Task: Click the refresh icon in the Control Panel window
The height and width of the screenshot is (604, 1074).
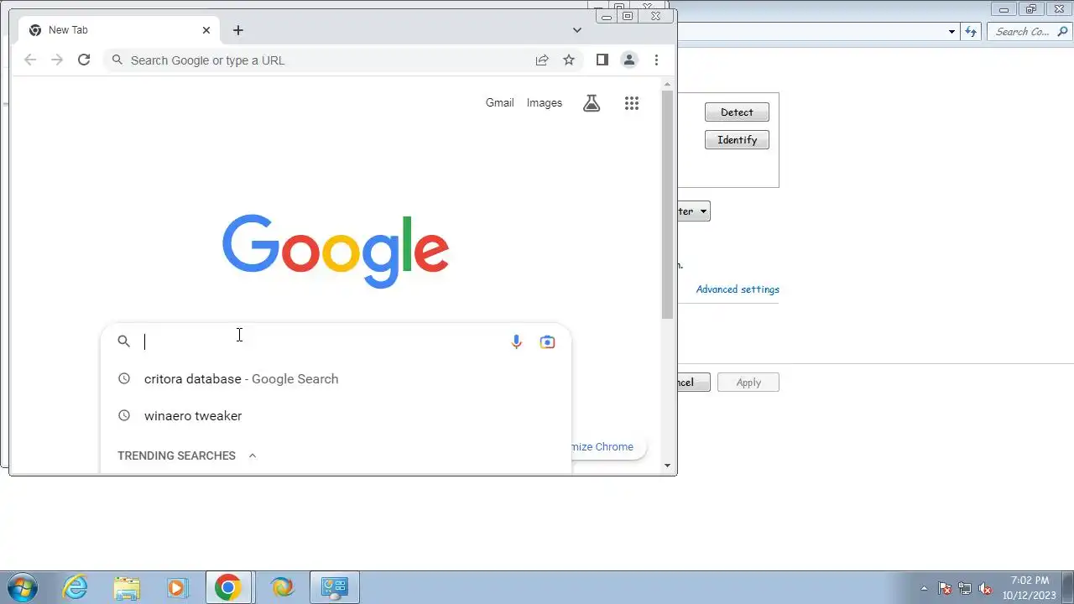Action: [971, 32]
